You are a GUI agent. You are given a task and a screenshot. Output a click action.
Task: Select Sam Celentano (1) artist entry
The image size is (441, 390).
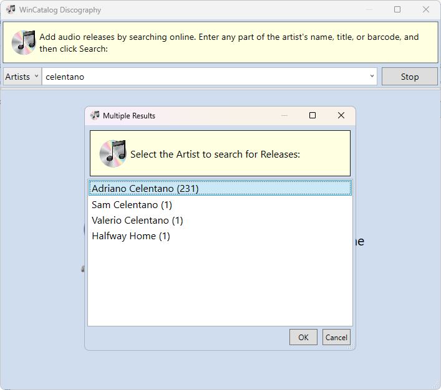point(132,204)
